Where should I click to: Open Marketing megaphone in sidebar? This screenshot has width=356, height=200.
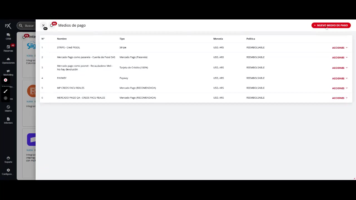(x=8, y=72)
